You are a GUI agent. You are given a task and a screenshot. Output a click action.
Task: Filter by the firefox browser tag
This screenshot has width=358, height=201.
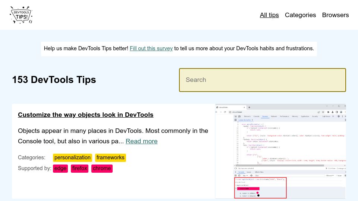[x=79, y=168]
